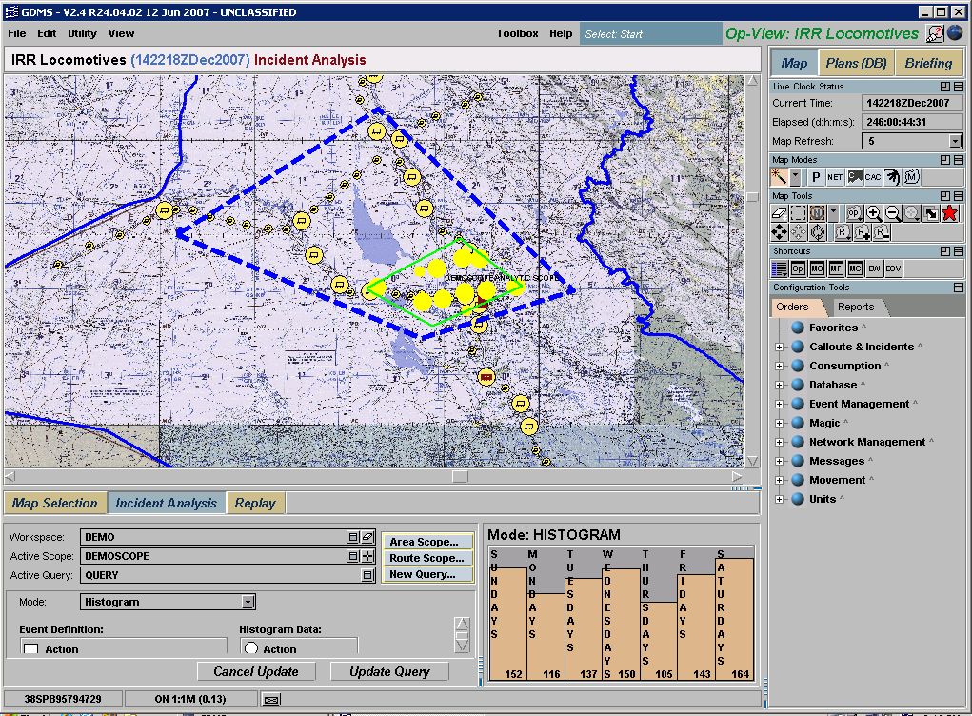This screenshot has width=972, height=716.
Task: Click the red star map tool
Action: click(949, 213)
